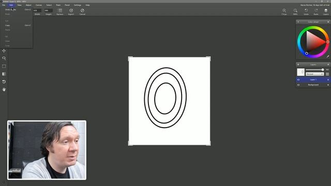The image size is (331, 186).
Task: Open the Paint menu
Action: click(x=58, y=5)
